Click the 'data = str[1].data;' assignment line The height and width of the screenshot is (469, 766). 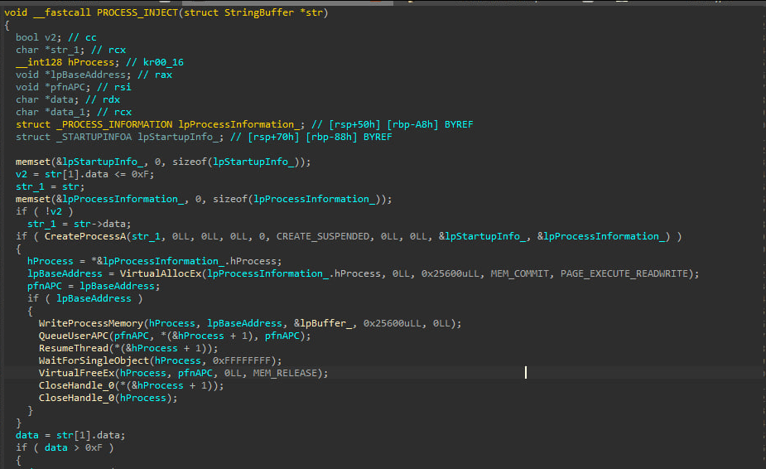(70, 435)
